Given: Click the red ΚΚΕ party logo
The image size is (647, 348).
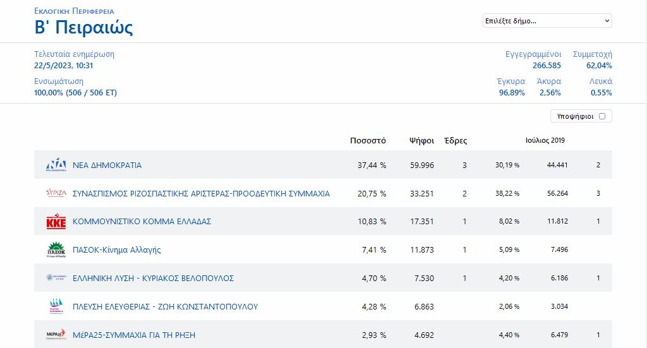Looking at the screenshot, I should (56, 222).
